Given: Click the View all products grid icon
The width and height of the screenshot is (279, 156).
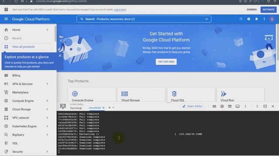Looking at the screenshot, I should 6,47.
